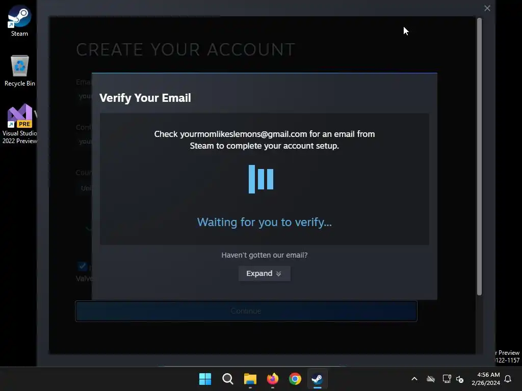Open the Windows Start menu
The height and width of the screenshot is (391, 522).
[205, 379]
